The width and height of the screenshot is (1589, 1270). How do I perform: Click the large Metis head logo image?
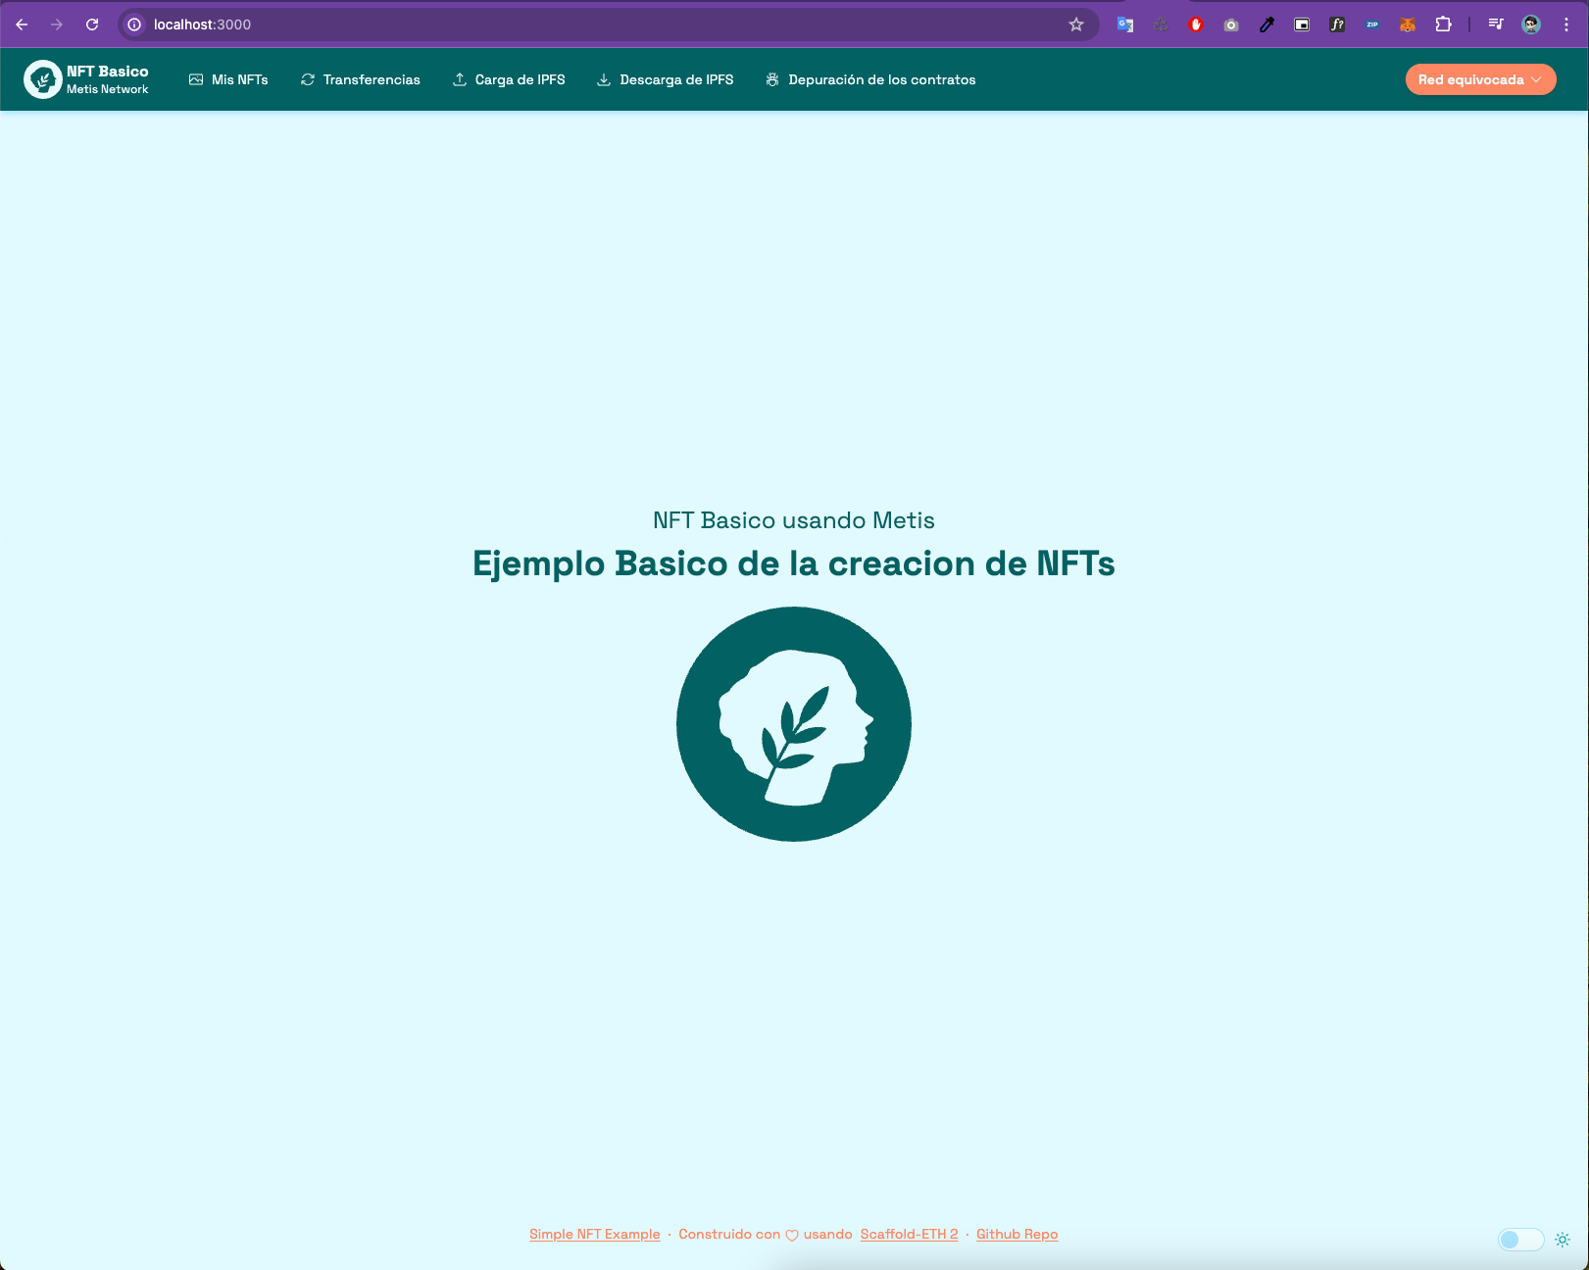pyautogui.click(x=794, y=724)
